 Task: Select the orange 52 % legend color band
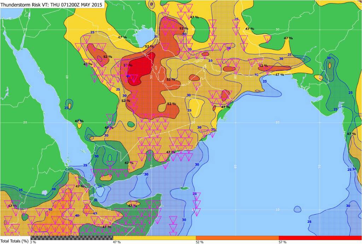coord(237,238)
